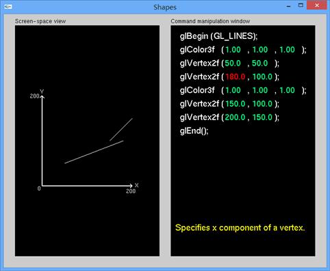Screen dimensions: 330x271
Task: Select first glColor3f blue component 1.00
Action: click(x=287, y=50)
